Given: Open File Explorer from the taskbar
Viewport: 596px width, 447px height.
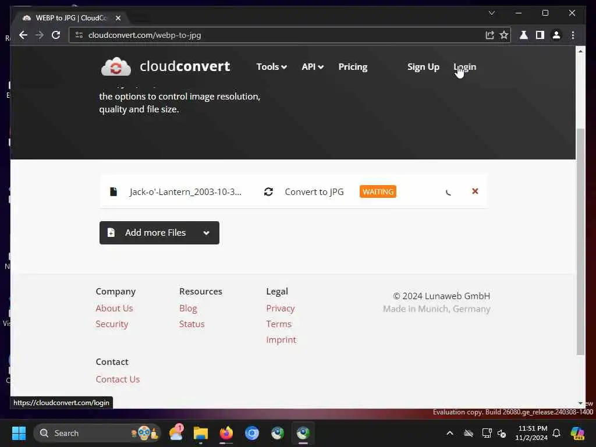Looking at the screenshot, I should point(201,433).
